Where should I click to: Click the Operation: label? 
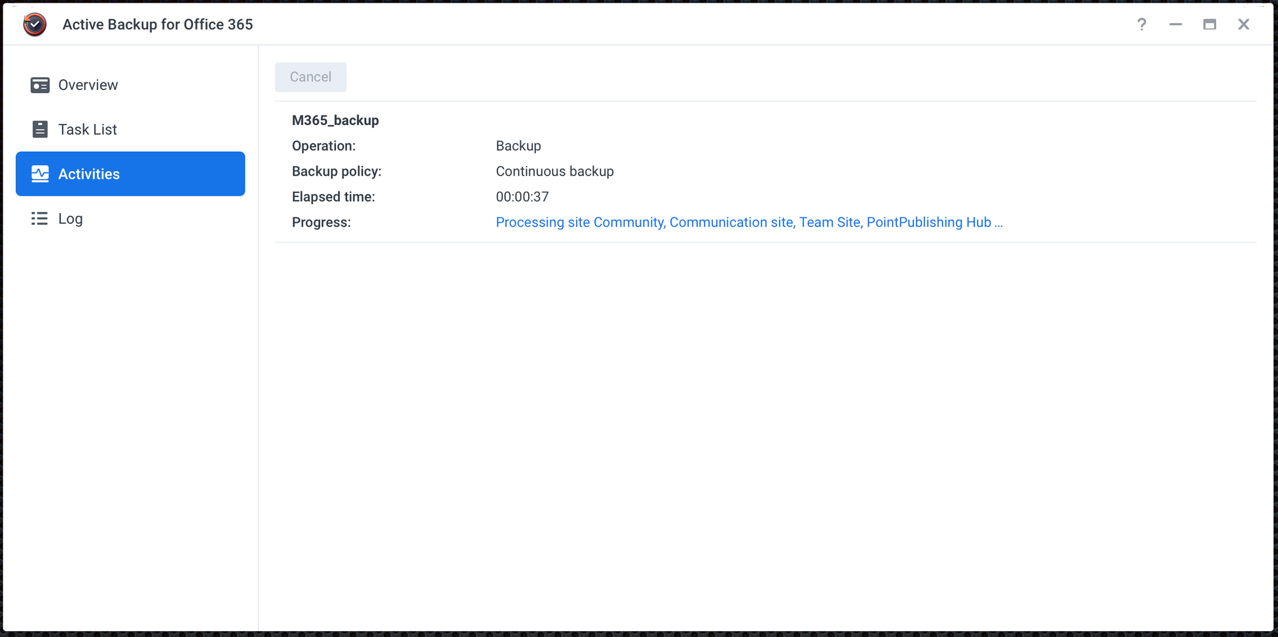point(323,146)
